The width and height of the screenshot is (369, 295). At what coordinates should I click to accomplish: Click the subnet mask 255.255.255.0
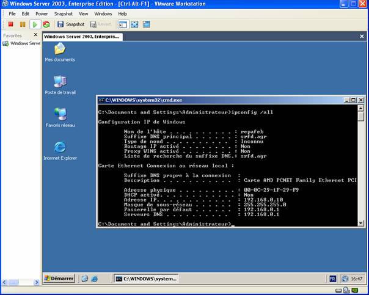click(x=265, y=205)
